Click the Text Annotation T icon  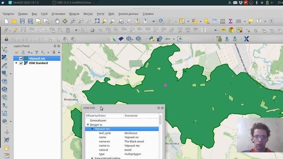coord(259,21)
